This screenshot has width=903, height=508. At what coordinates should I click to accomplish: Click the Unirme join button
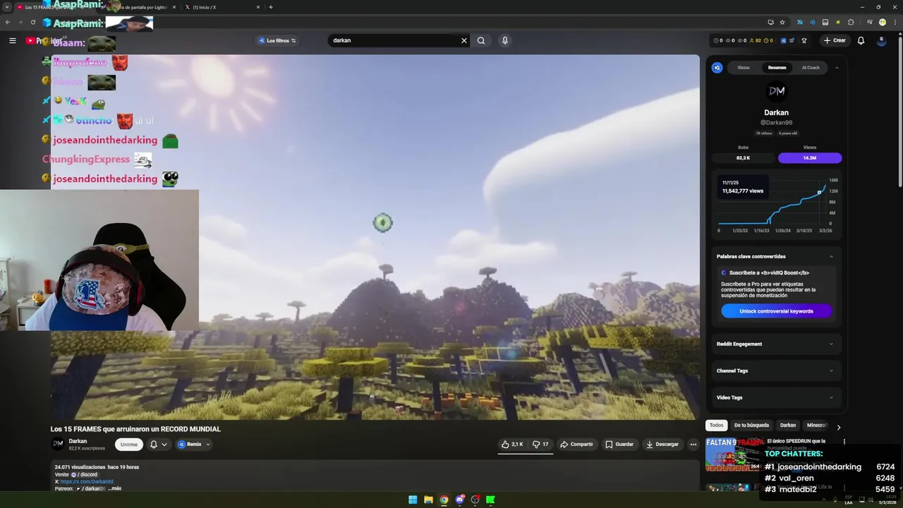tap(128, 445)
